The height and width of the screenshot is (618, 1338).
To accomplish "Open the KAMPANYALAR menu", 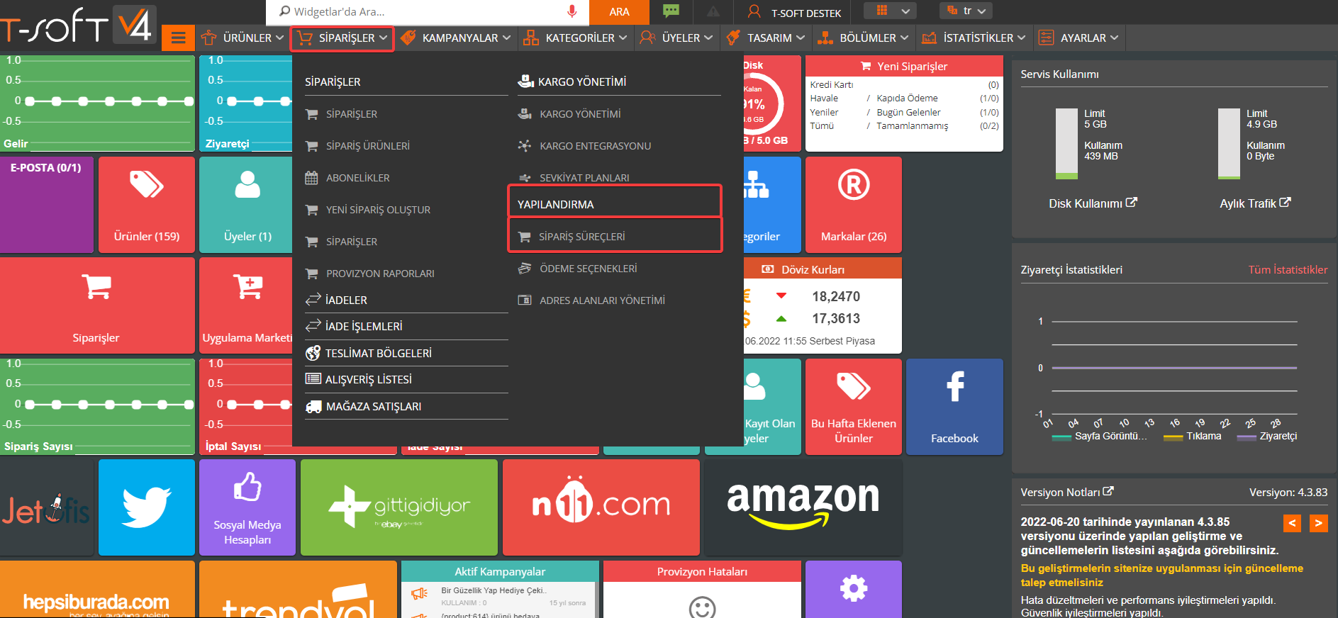I will (455, 38).
